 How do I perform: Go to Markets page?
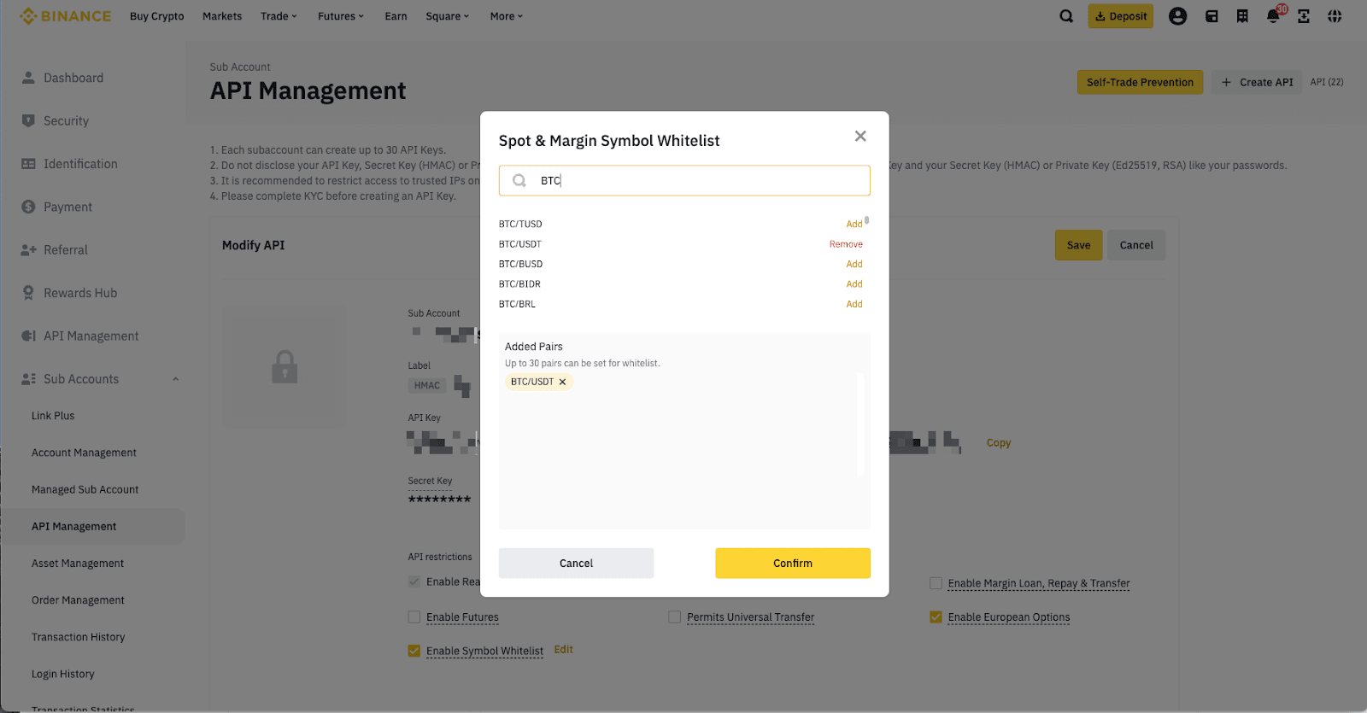pyautogui.click(x=222, y=16)
